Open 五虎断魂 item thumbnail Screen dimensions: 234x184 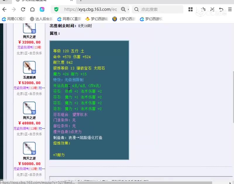coord(29,67)
